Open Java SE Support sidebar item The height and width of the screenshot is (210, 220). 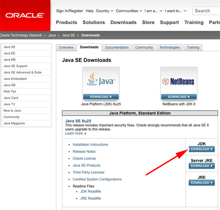26,66
